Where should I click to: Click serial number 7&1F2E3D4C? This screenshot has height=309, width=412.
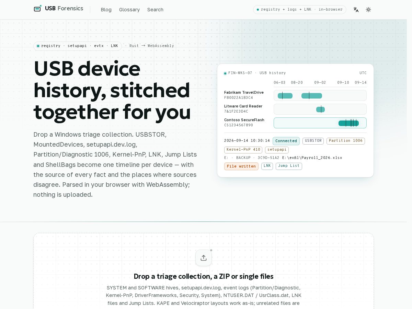coord(236,112)
